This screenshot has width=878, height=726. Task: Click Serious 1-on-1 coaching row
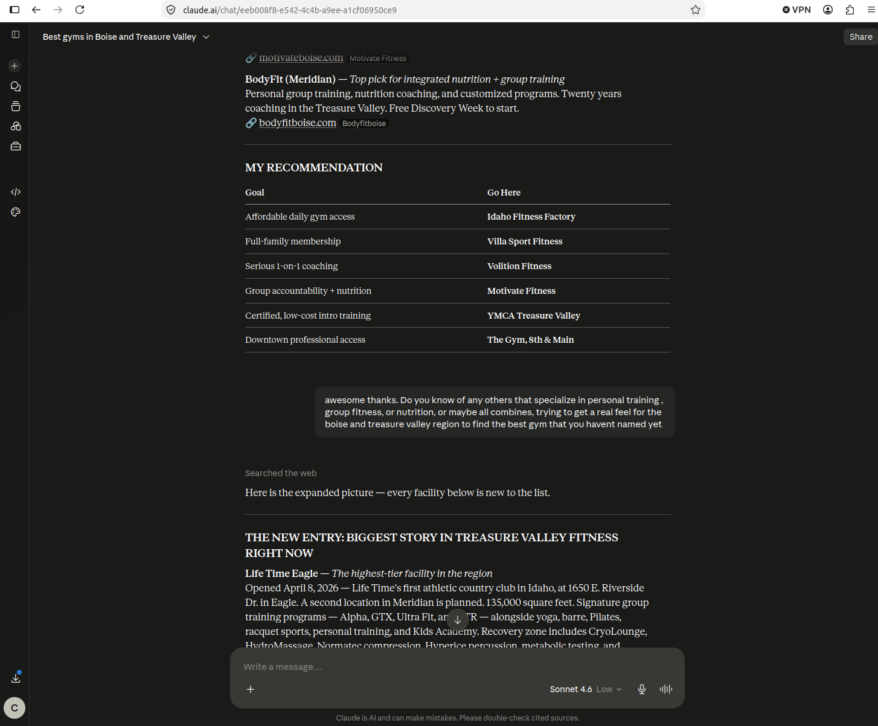pyautogui.click(x=458, y=266)
